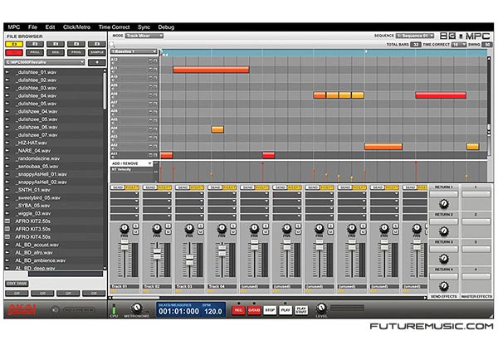Image resolution: width=498 pixels, height=345 pixels.
Task: Click the CPU meter indicator
Action: tap(114, 309)
